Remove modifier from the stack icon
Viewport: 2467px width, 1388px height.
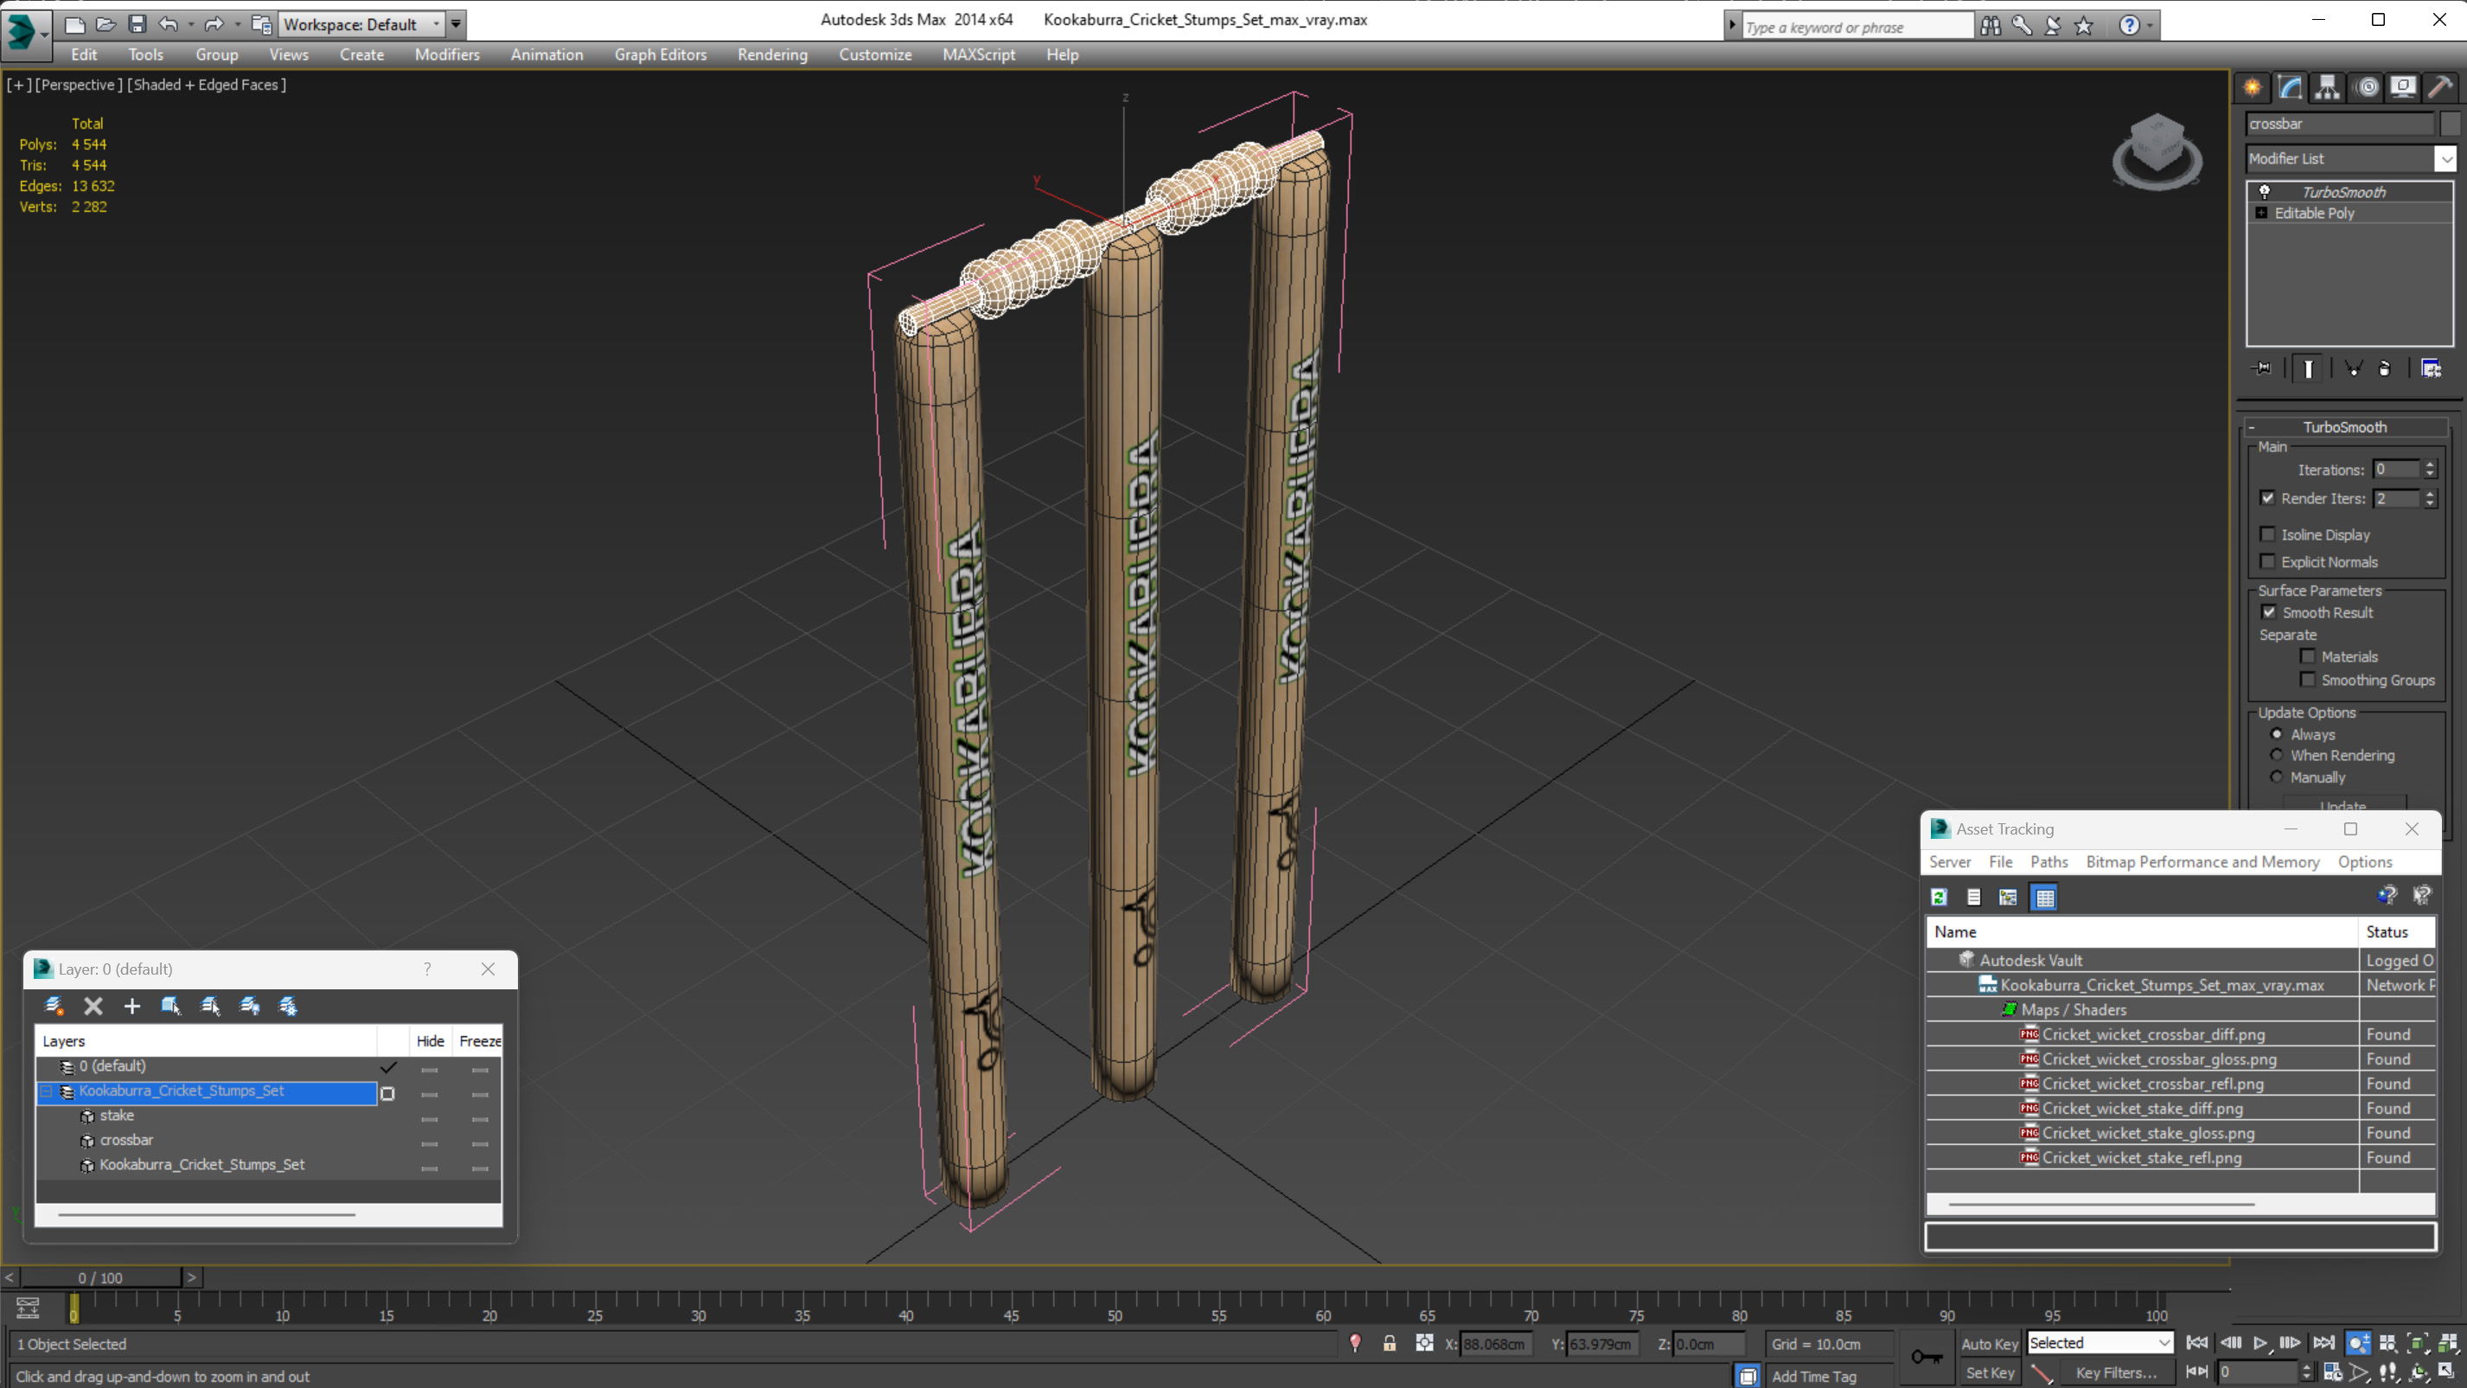[2385, 368]
